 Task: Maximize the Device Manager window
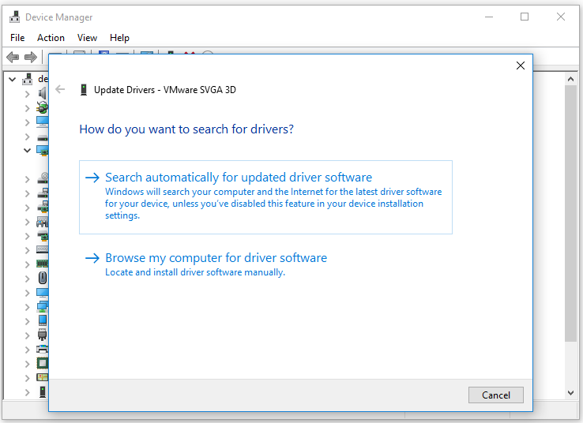click(x=525, y=17)
